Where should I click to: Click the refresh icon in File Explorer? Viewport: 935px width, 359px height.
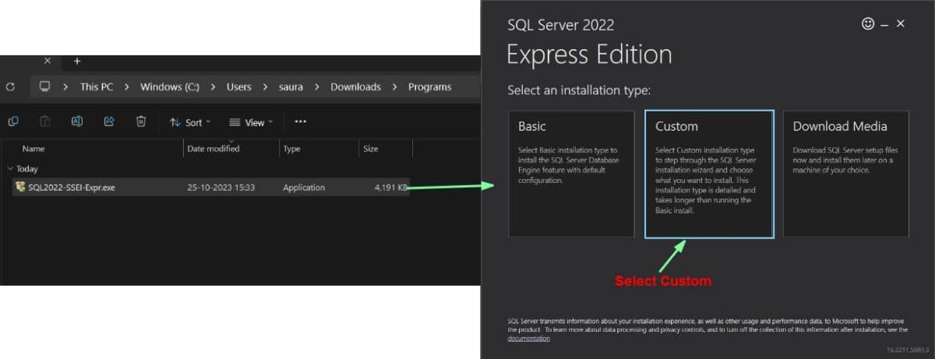pos(10,86)
